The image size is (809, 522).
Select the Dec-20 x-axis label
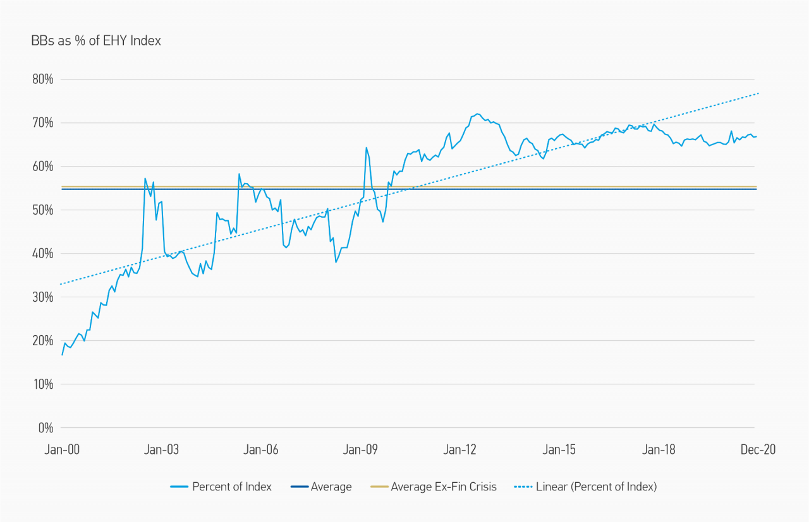coord(757,450)
